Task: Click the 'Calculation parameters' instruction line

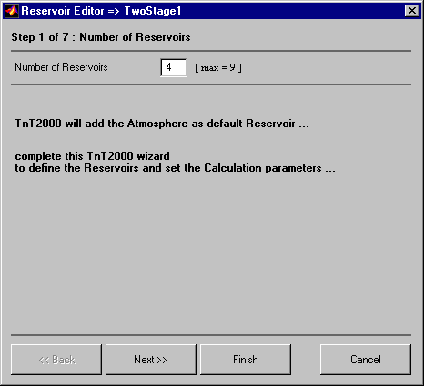Action: tap(175, 168)
